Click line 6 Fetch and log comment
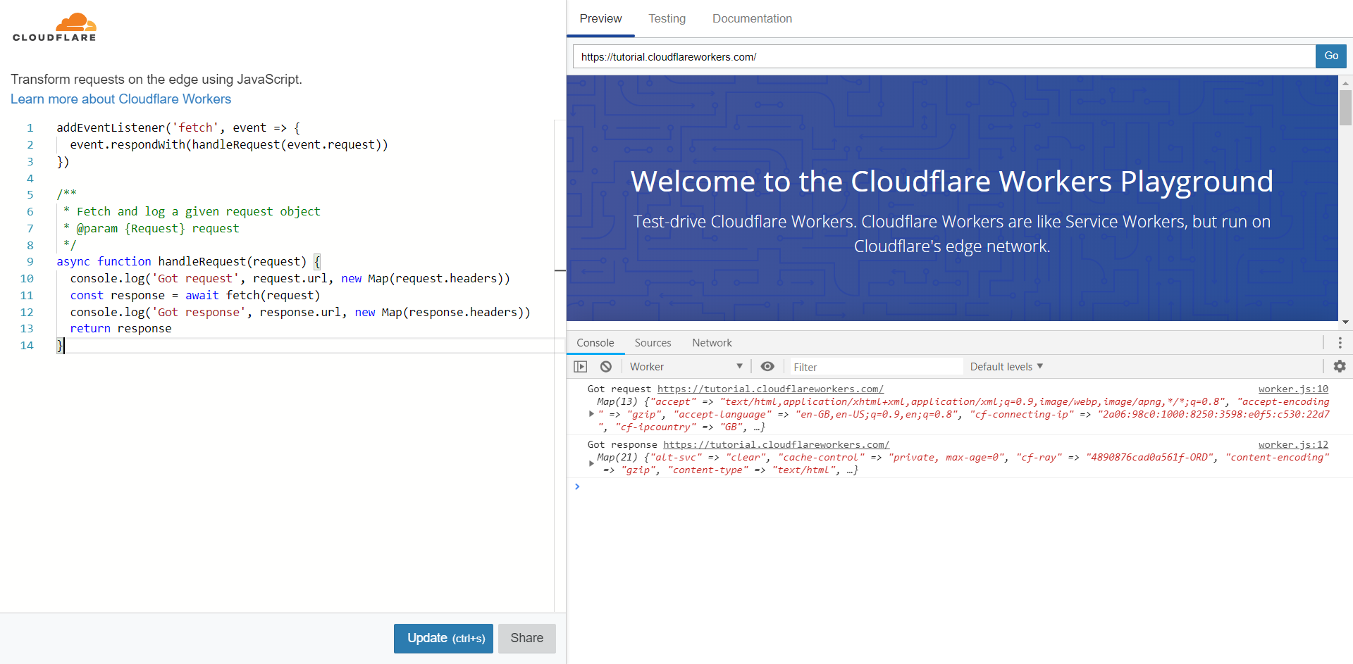The height and width of the screenshot is (664, 1353). 192,211
